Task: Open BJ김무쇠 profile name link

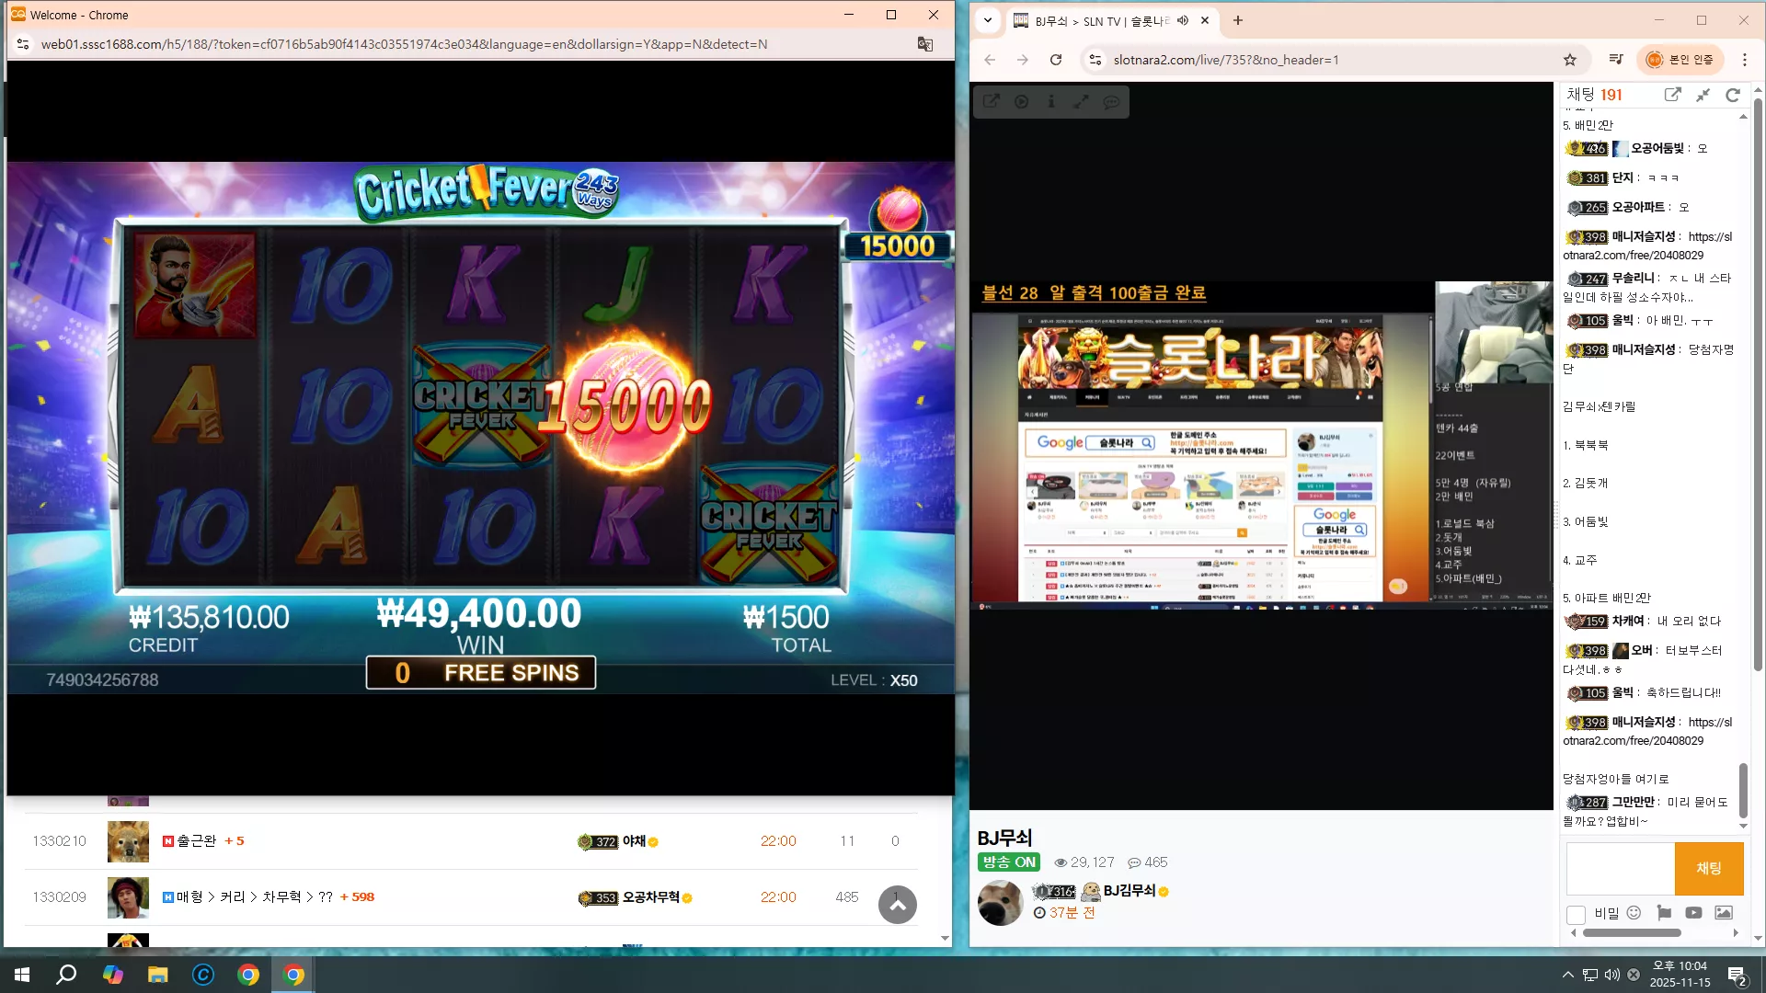Action: [x=1130, y=891]
